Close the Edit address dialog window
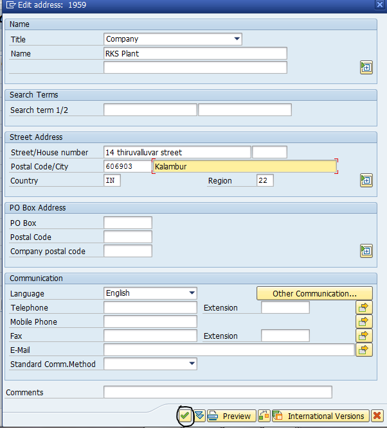This screenshot has height=428, width=387. [x=380, y=4]
